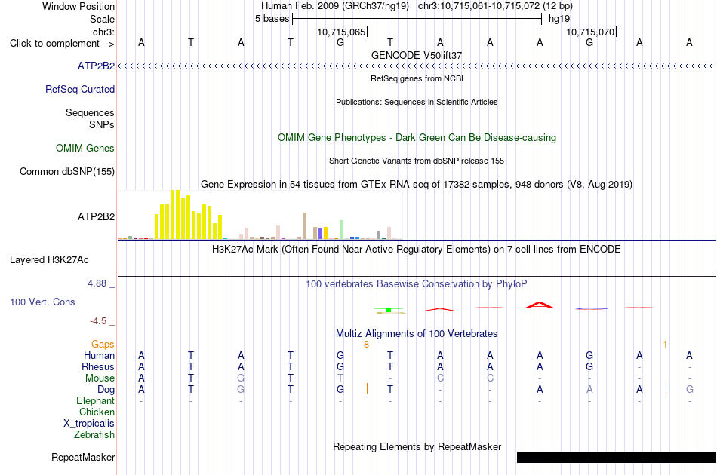The width and height of the screenshot is (717, 475).
Task: Open the RefSeq Curated track label
Action: click(79, 89)
